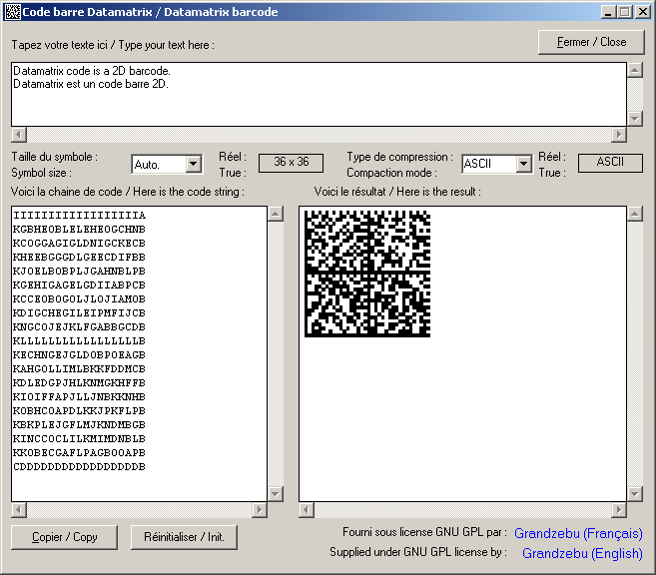This screenshot has width=656, height=575.
Task: Click the 36 x 36 real size field
Action: pyautogui.click(x=291, y=163)
